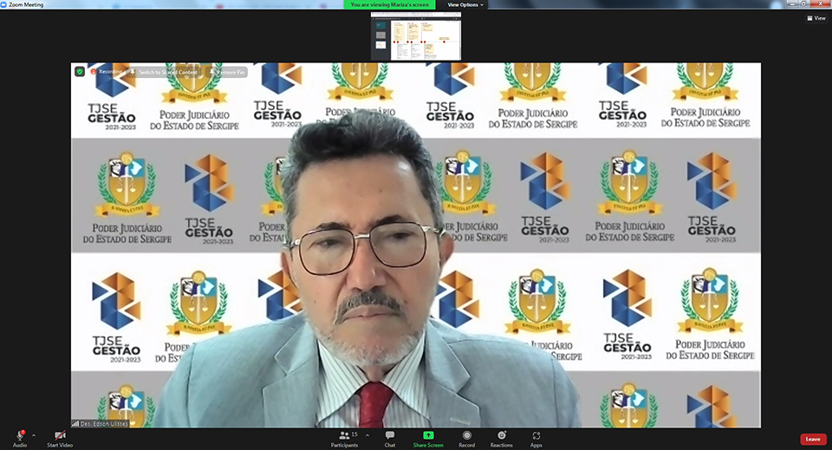Screen dimensions: 832x450
Task: Click the Zoom Meeting title bar icon
Action: tap(5, 4)
